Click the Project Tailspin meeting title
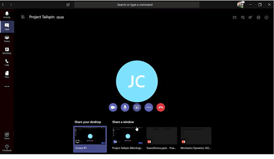The height and width of the screenshot is (159, 274). tap(42, 17)
